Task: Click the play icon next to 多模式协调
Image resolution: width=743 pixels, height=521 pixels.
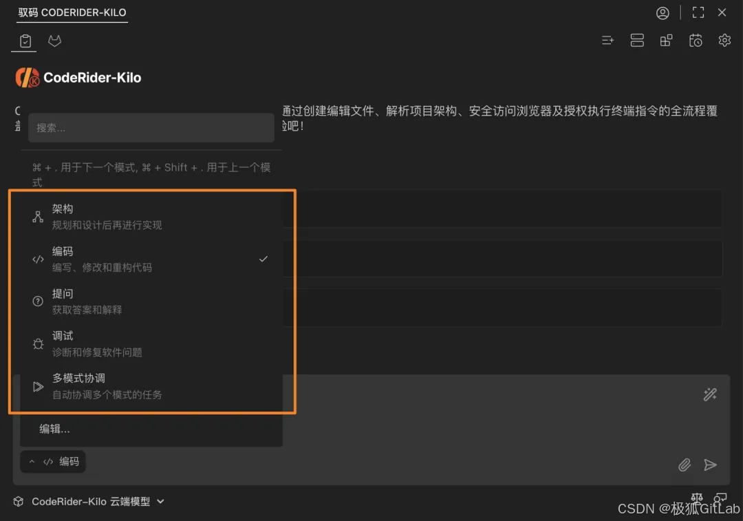Action: 38,386
